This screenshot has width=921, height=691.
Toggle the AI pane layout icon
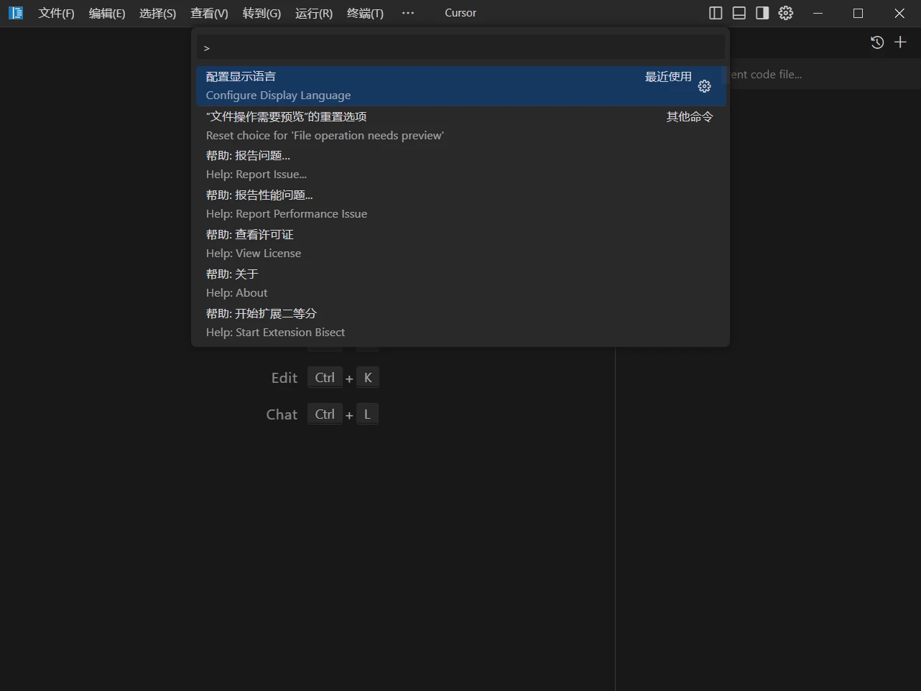click(x=762, y=13)
